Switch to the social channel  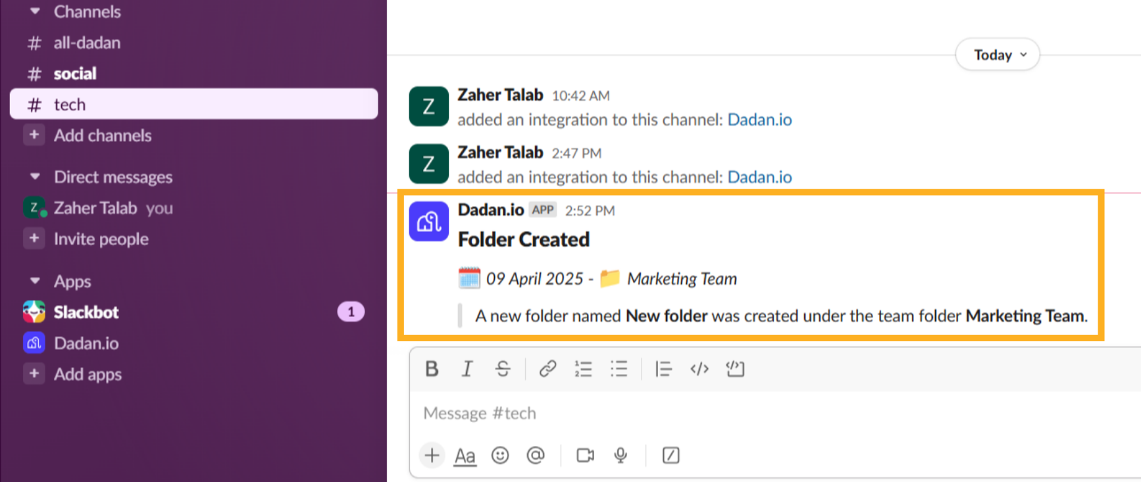(x=75, y=74)
